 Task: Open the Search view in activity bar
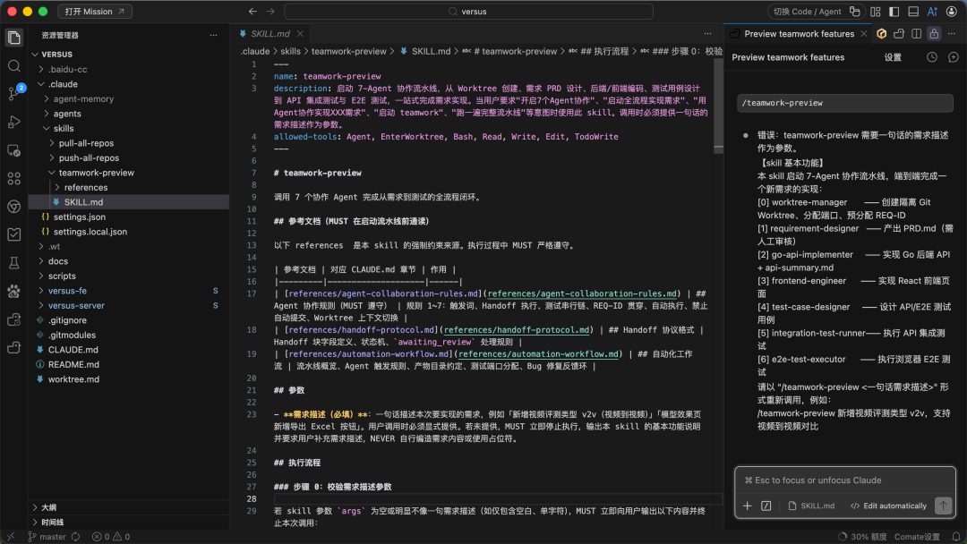(x=13, y=66)
